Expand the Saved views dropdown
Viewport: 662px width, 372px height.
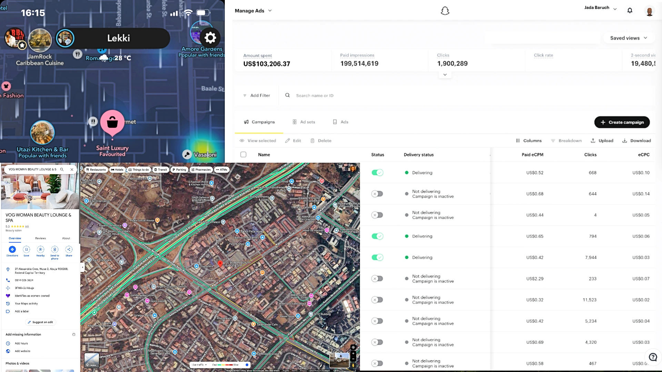coord(628,38)
